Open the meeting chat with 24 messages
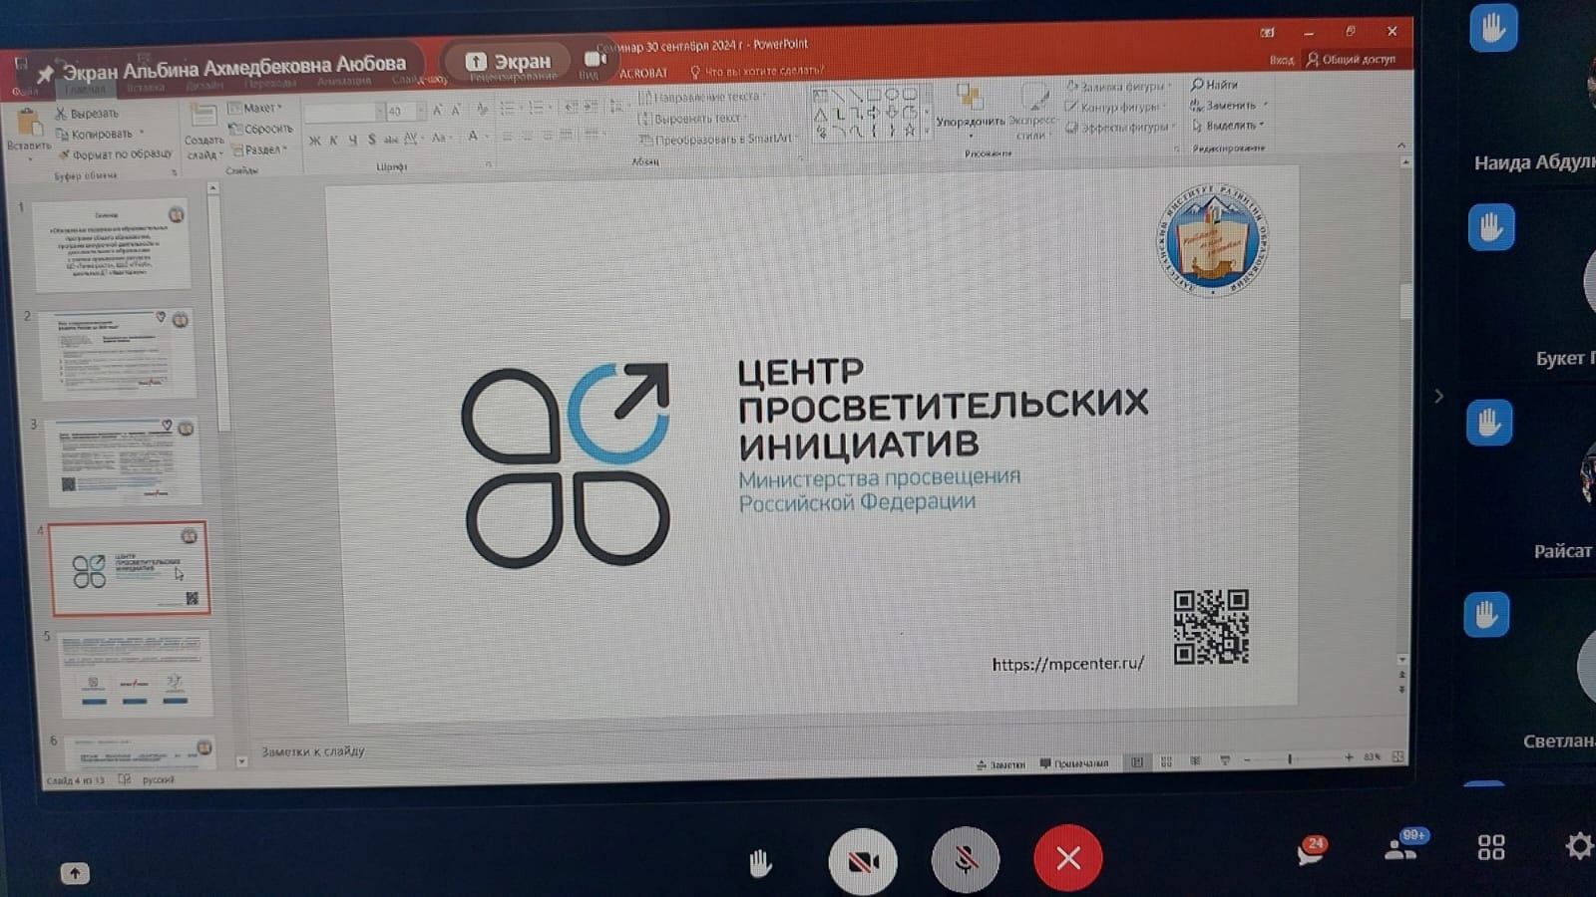1596x897 pixels. [x=1311, y=850]
